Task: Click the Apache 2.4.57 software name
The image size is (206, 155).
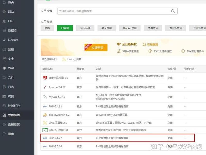Action: (57, 87)
